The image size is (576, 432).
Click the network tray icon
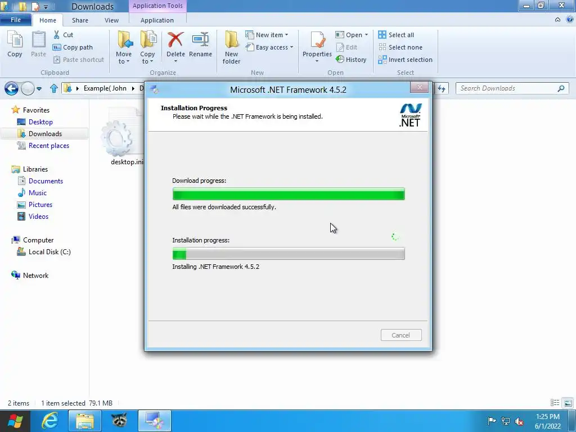pos(506,421)
